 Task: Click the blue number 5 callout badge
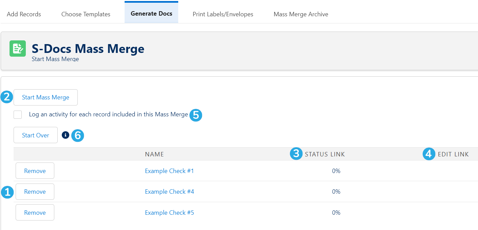pos(196,115)
